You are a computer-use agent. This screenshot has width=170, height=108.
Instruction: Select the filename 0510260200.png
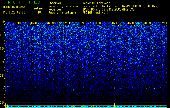pos(14,7)
